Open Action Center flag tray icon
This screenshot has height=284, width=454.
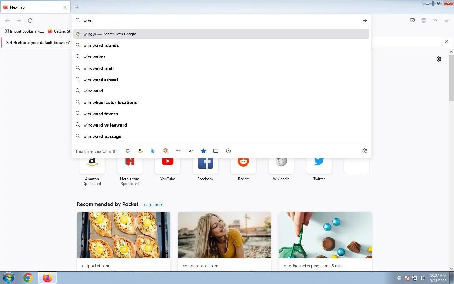point(407,278)
